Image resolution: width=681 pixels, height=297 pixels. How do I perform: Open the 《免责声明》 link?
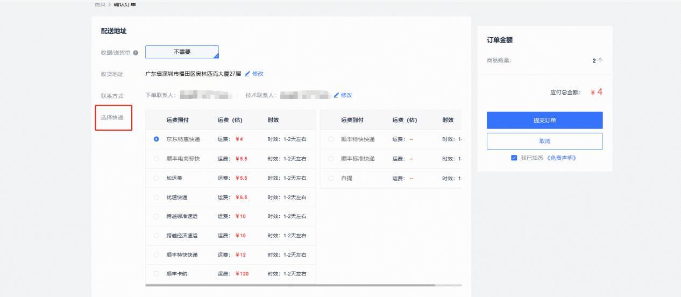562,158
